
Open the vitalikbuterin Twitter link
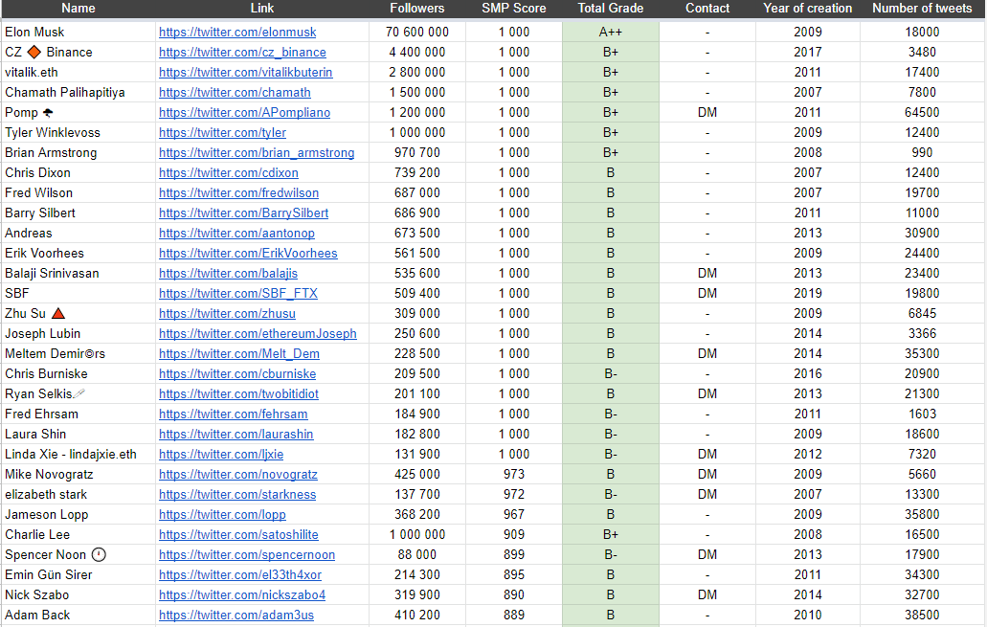(245, 73)
